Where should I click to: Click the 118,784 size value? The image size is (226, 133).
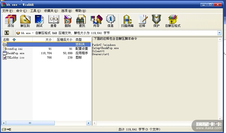coord(46,53)
